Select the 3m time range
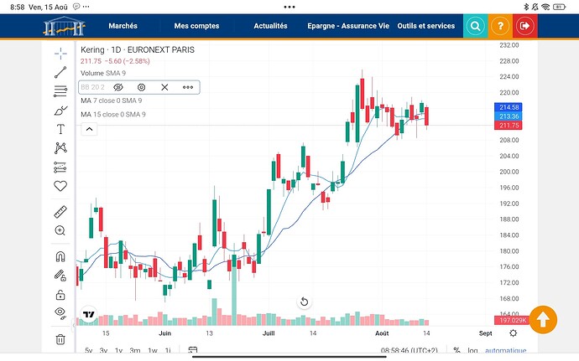The width and height of the screenshot is (579, 361). coord(134,351)
